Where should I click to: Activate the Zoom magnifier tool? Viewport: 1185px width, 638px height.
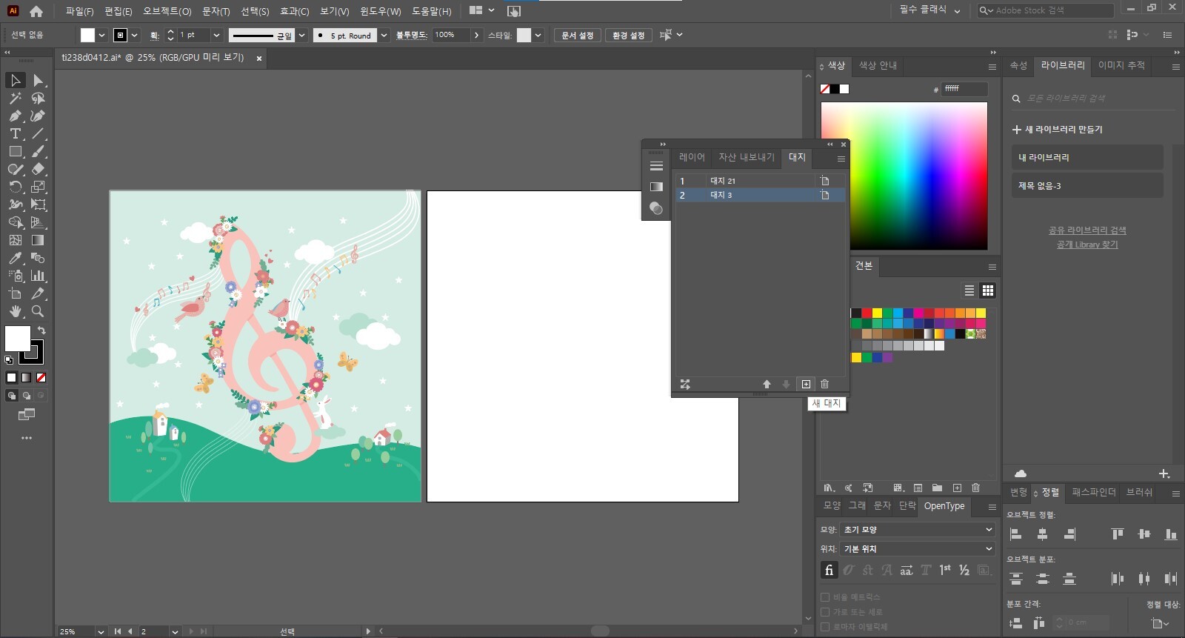coord(38,311)
